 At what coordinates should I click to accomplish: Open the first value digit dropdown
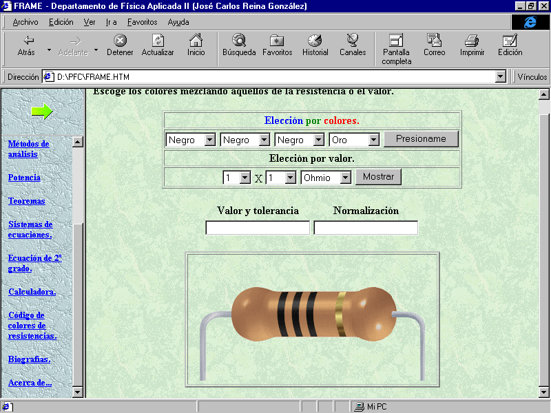point(237,178)
